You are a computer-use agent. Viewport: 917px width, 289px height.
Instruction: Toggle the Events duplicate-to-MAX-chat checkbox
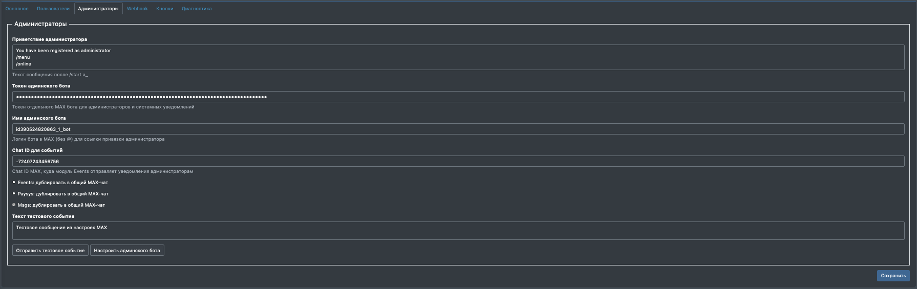coord(14,183)
